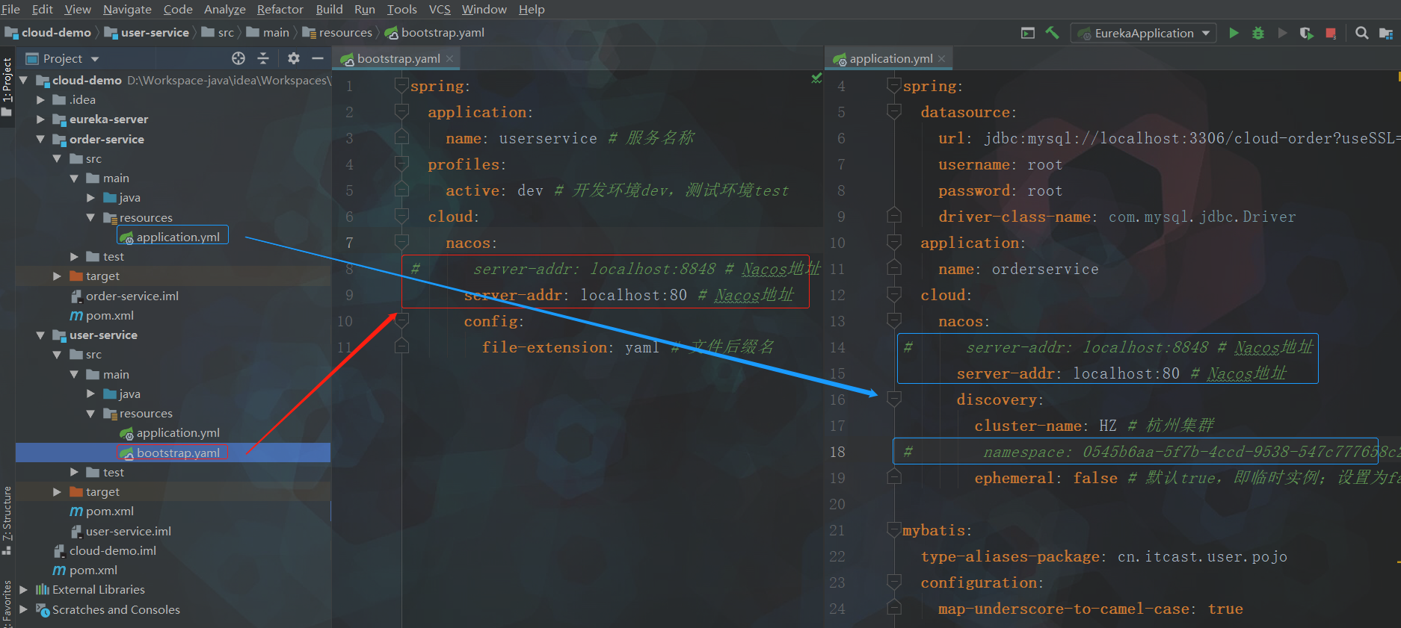Close the bootstrap.yaml editor tab
Viewport: 1401px width, 628px height.
point(449,58)
